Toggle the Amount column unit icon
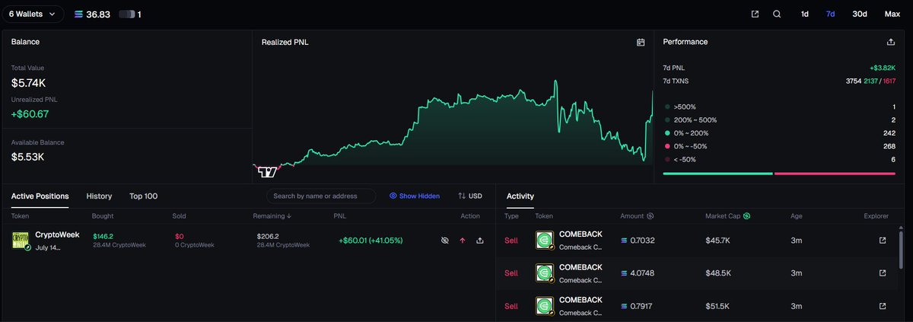The height and width of the screenshot is (322, 913). coord(650,216)
